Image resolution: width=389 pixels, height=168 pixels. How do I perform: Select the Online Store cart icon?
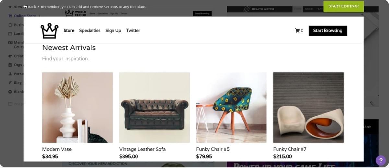[10, 16]
